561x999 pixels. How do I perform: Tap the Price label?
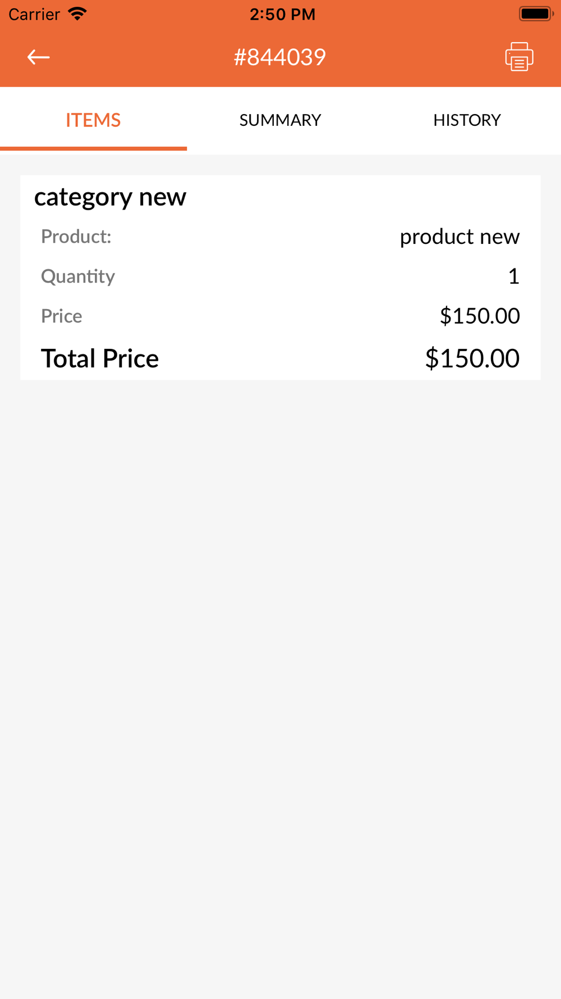tap(62, 316)
